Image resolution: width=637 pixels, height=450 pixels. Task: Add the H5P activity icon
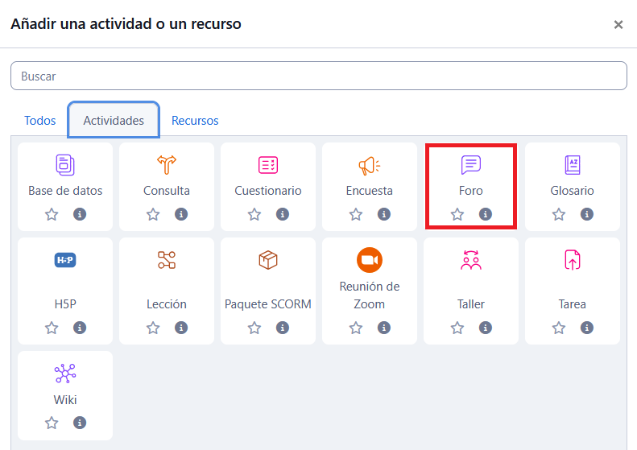[65, 260]
